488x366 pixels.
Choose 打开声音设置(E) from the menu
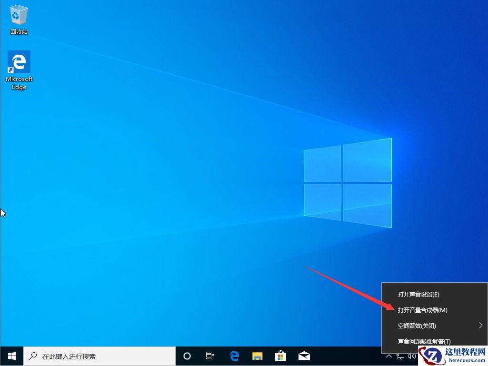click(x=418, y=294)
